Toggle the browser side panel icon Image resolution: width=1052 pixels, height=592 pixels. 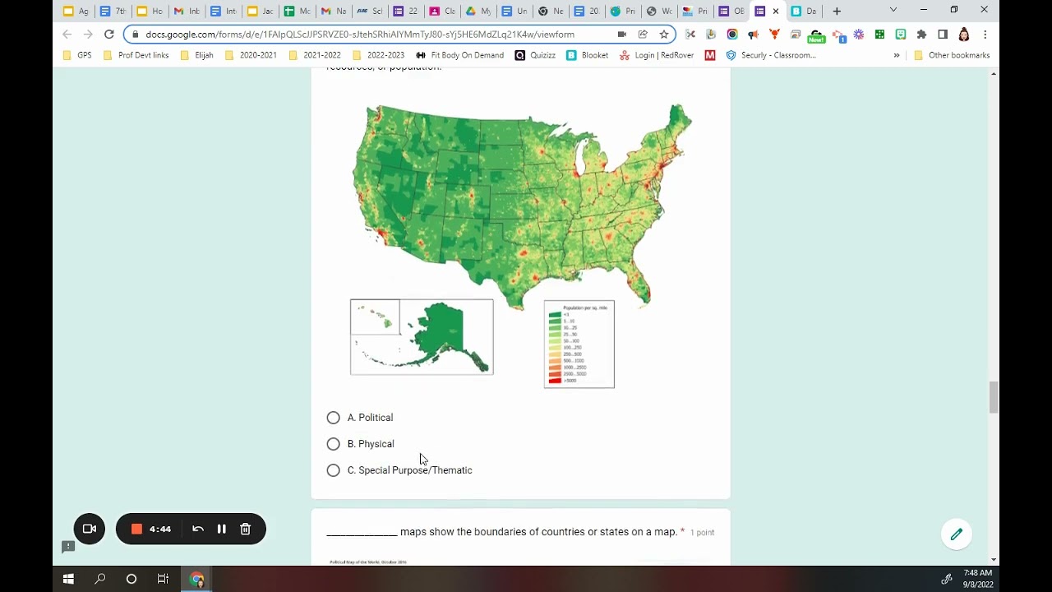pyautogui.click(x=943, y=35)
